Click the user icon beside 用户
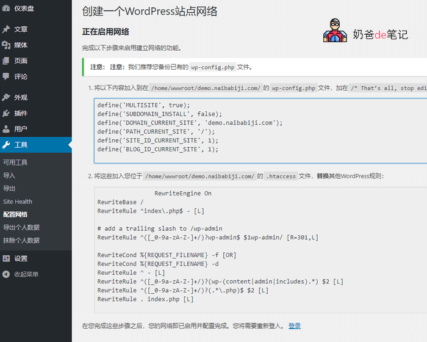 [6, 129]
